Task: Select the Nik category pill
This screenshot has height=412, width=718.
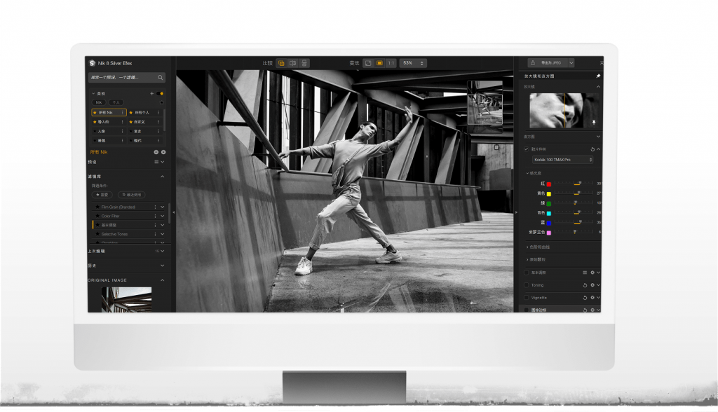Action: point(98,102)
